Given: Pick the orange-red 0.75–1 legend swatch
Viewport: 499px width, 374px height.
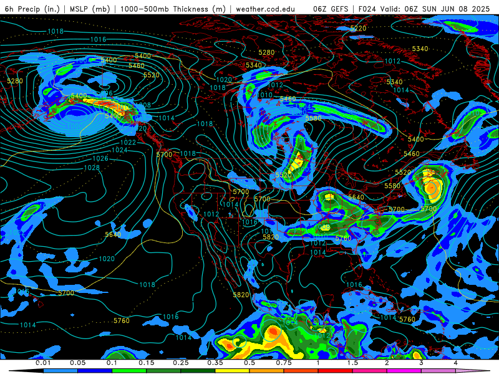Looking at the screenshot, I should click(x=301, y=371).
